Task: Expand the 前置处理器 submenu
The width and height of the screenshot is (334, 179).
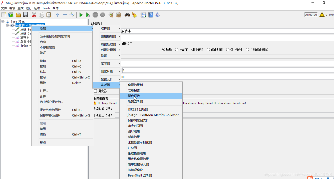Action: 107,44
